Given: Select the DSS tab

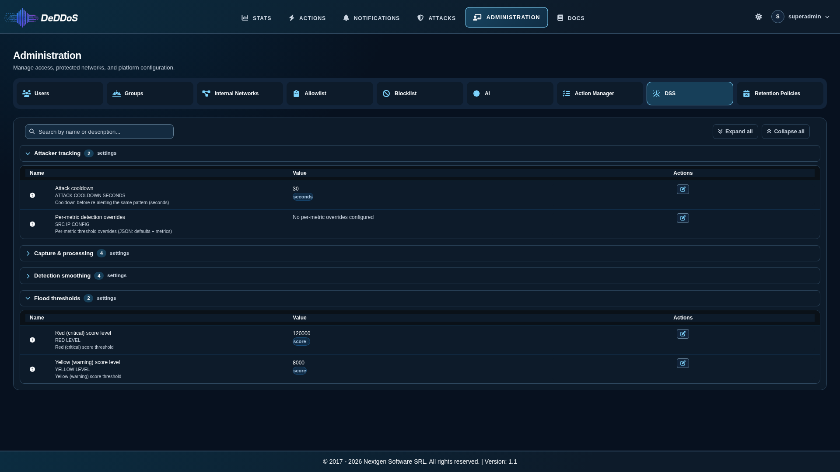Looking at the screenshot, I should point(690,94).
